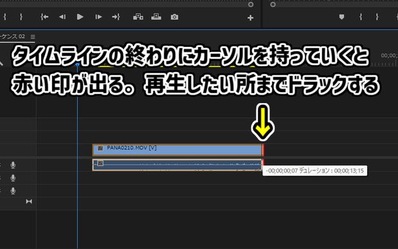Play the clip in the left monitor

(80, 17)
